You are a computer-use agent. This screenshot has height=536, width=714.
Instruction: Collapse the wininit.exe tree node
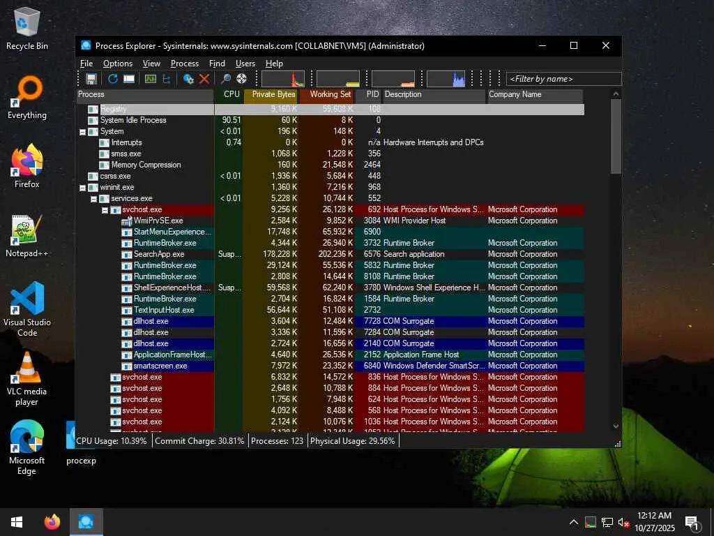pyautogui.click(x=82, y=188)
